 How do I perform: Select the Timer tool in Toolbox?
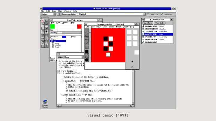[43, 42]
